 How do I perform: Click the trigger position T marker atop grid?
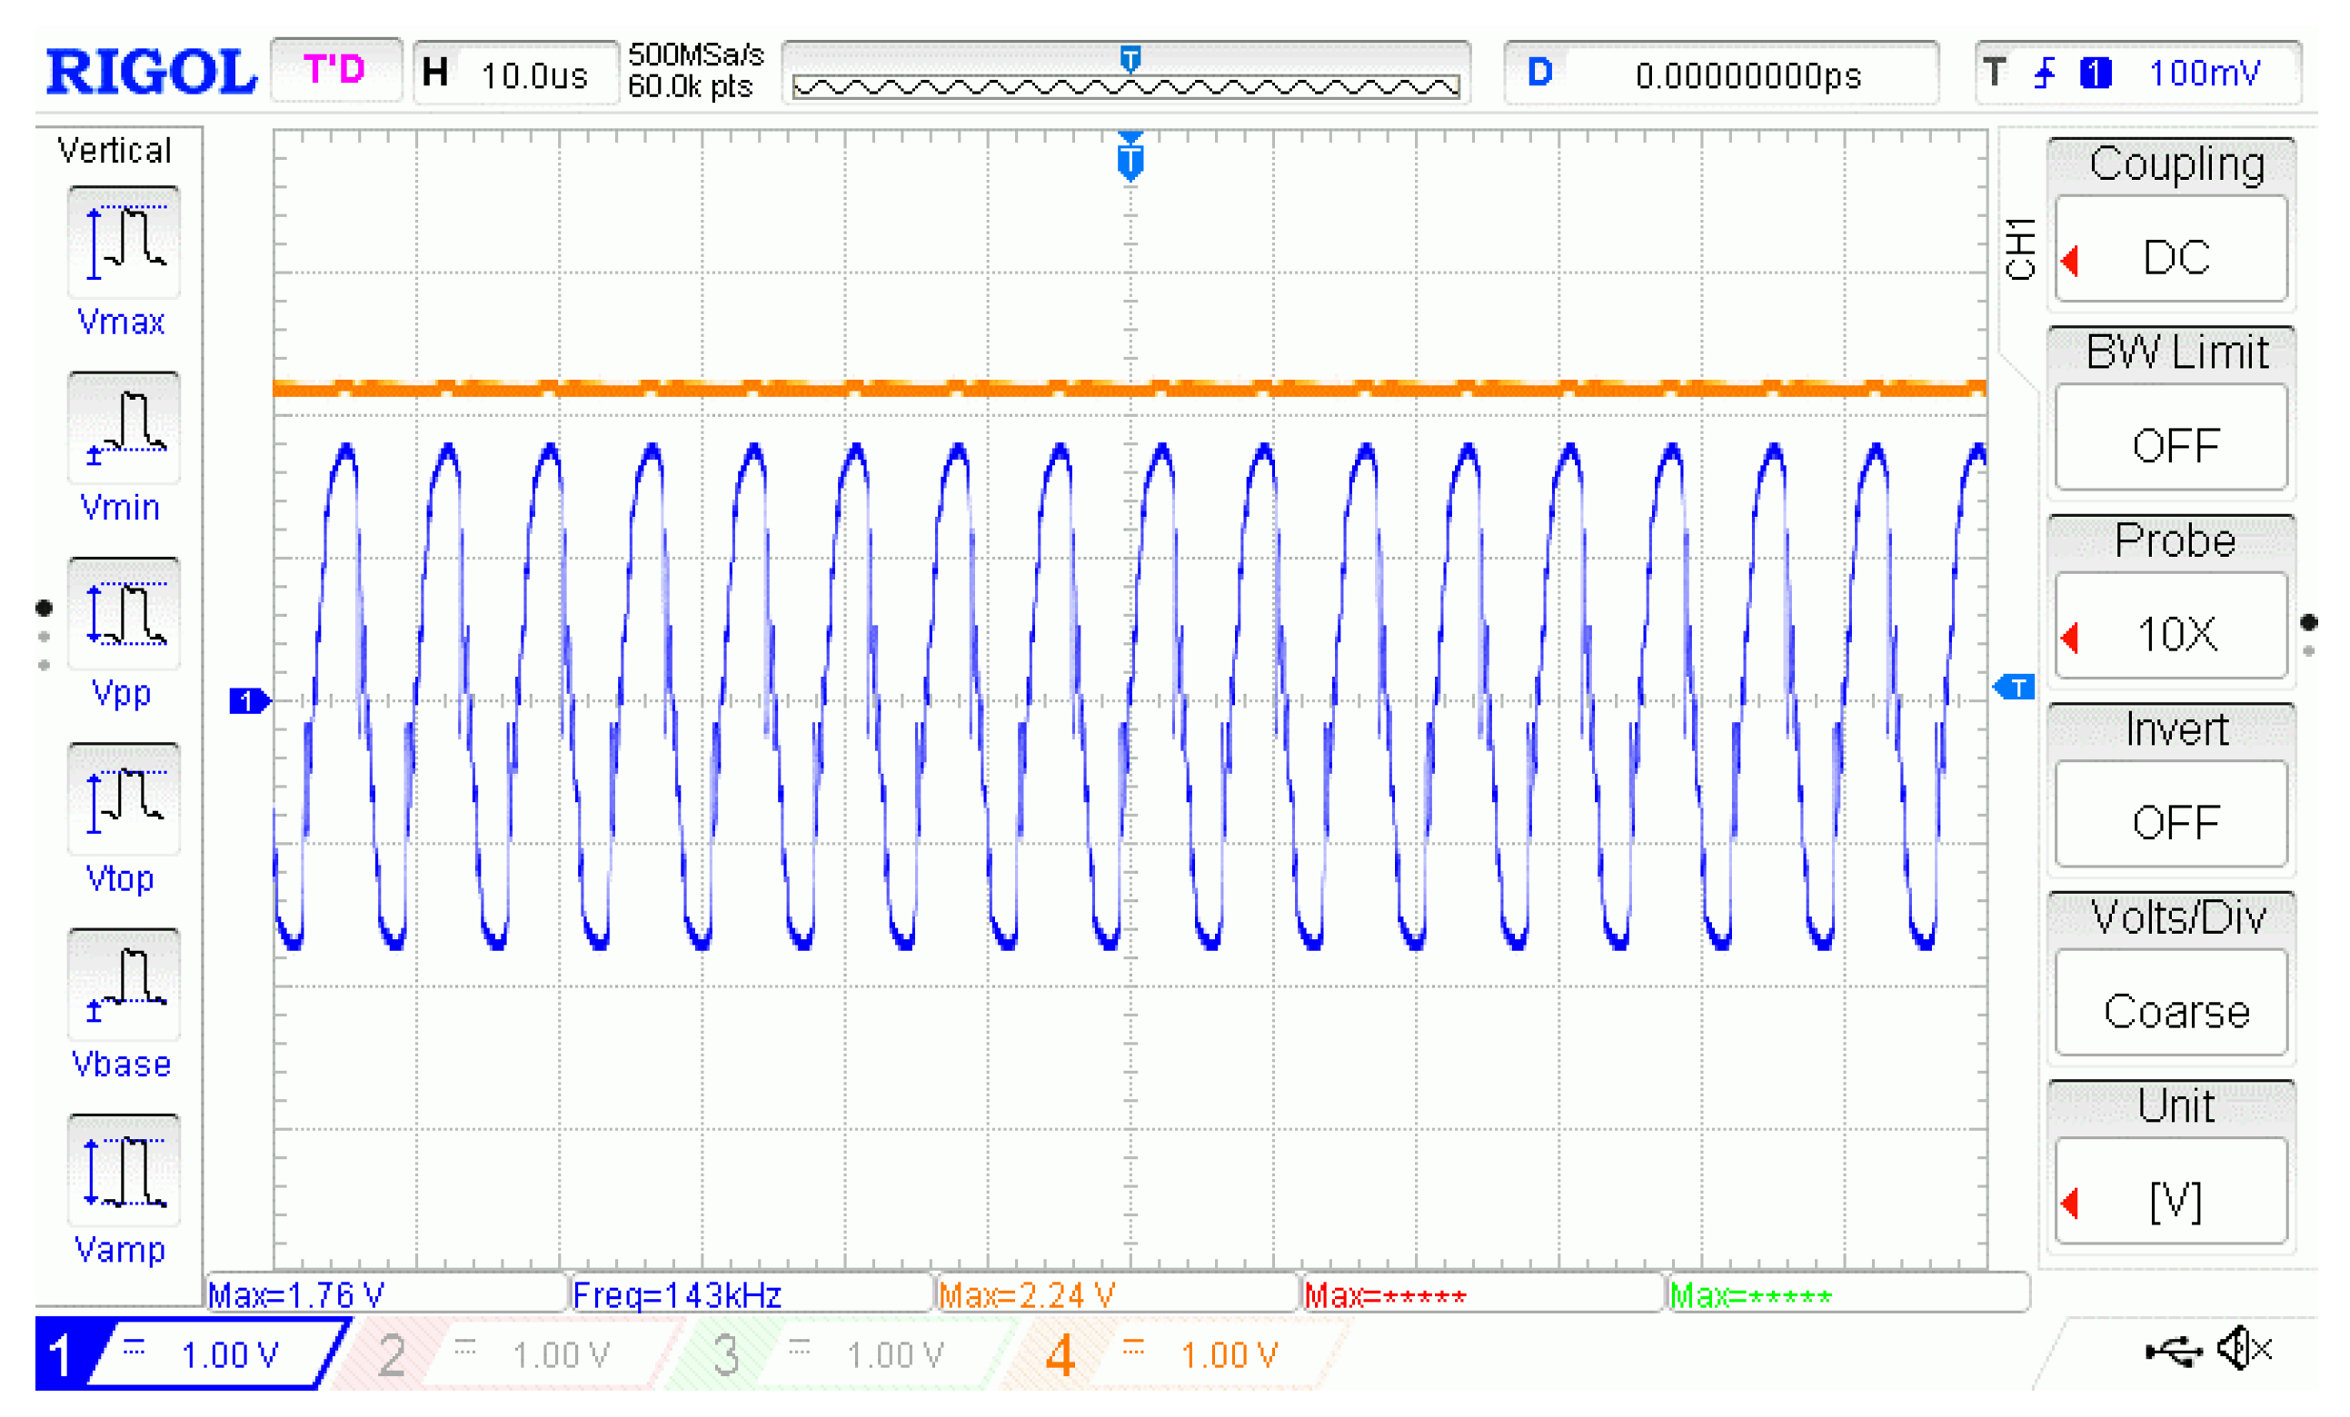click(x=1130, y=156)
